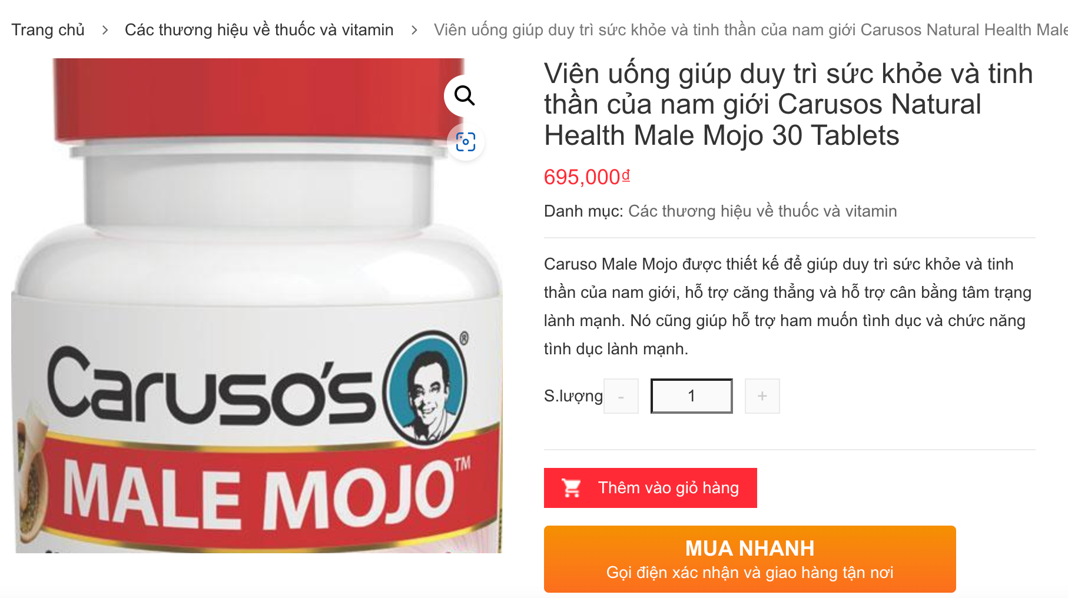
Task: Click the Gọi điện xác nhận subtitle text
Action: pyautogui.click(x=750, y=572)
